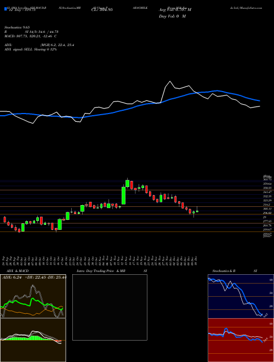Click the 'CL: 304.95' closing price text
Screen dimensions: 274x362
pyautogui.click(x=102, y=10)
